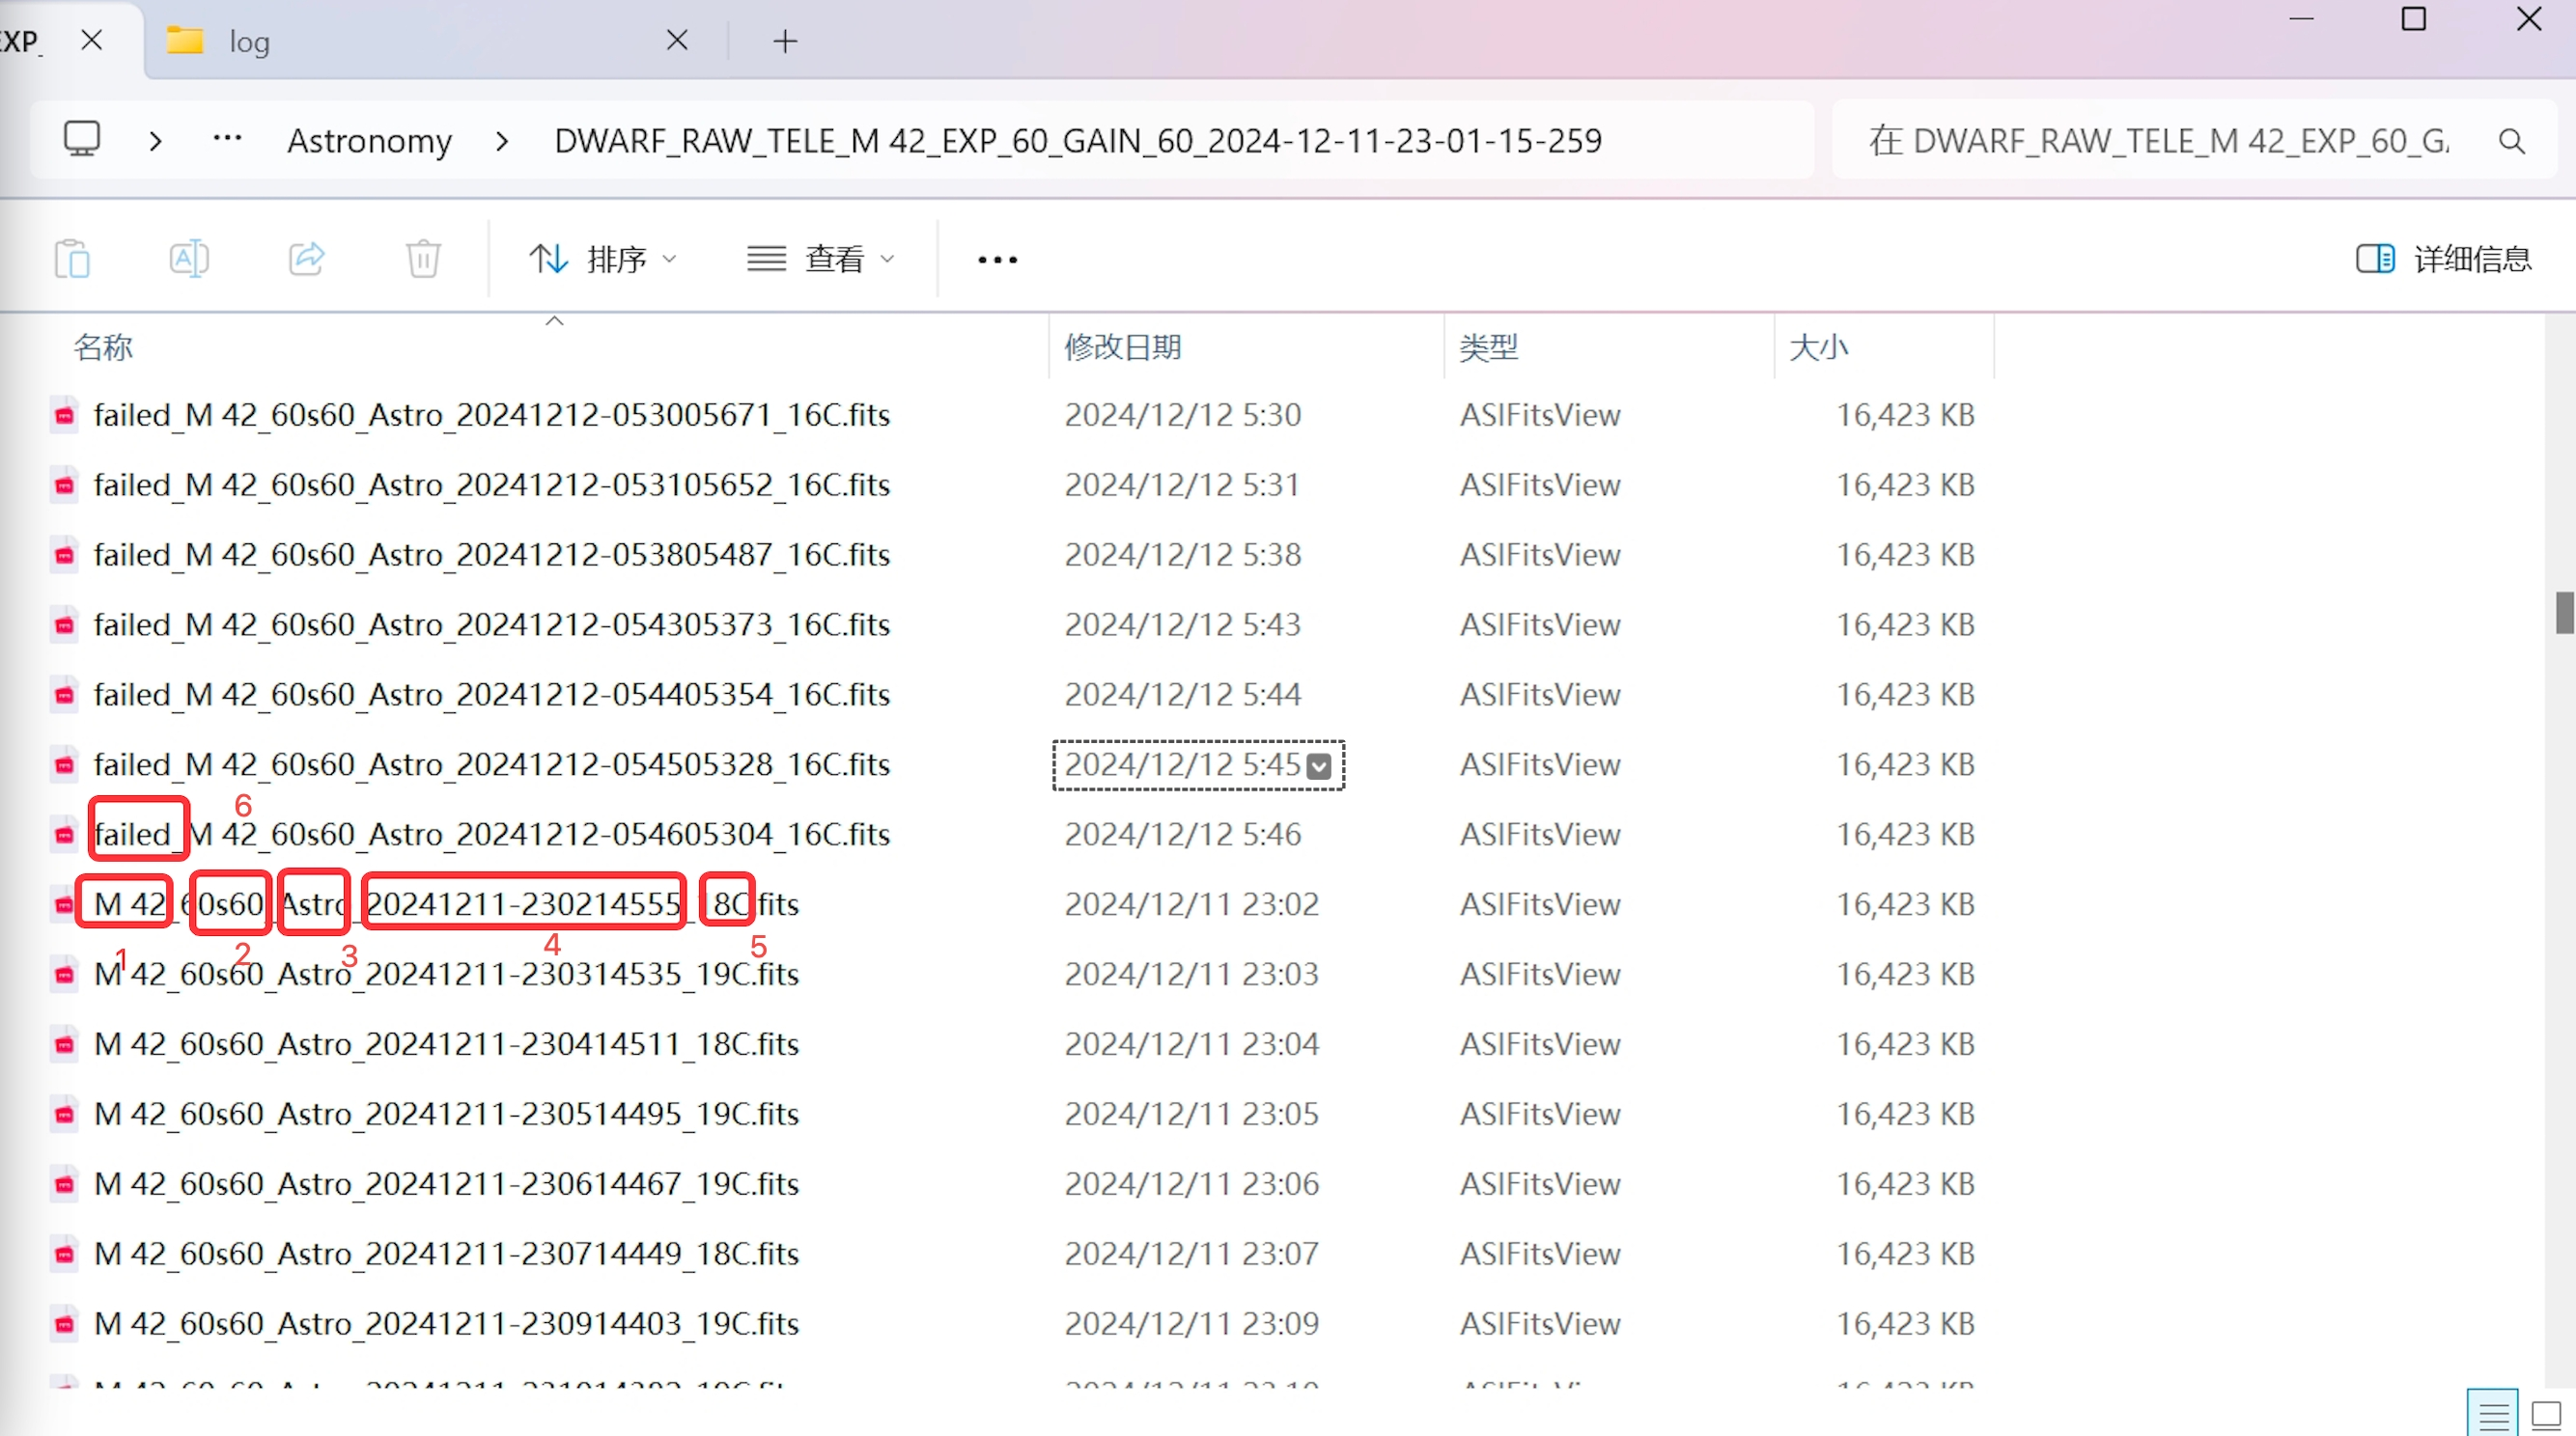Click the This PC monitor icon in address bar
2576x1436 pixels.
tap(82, 139)
